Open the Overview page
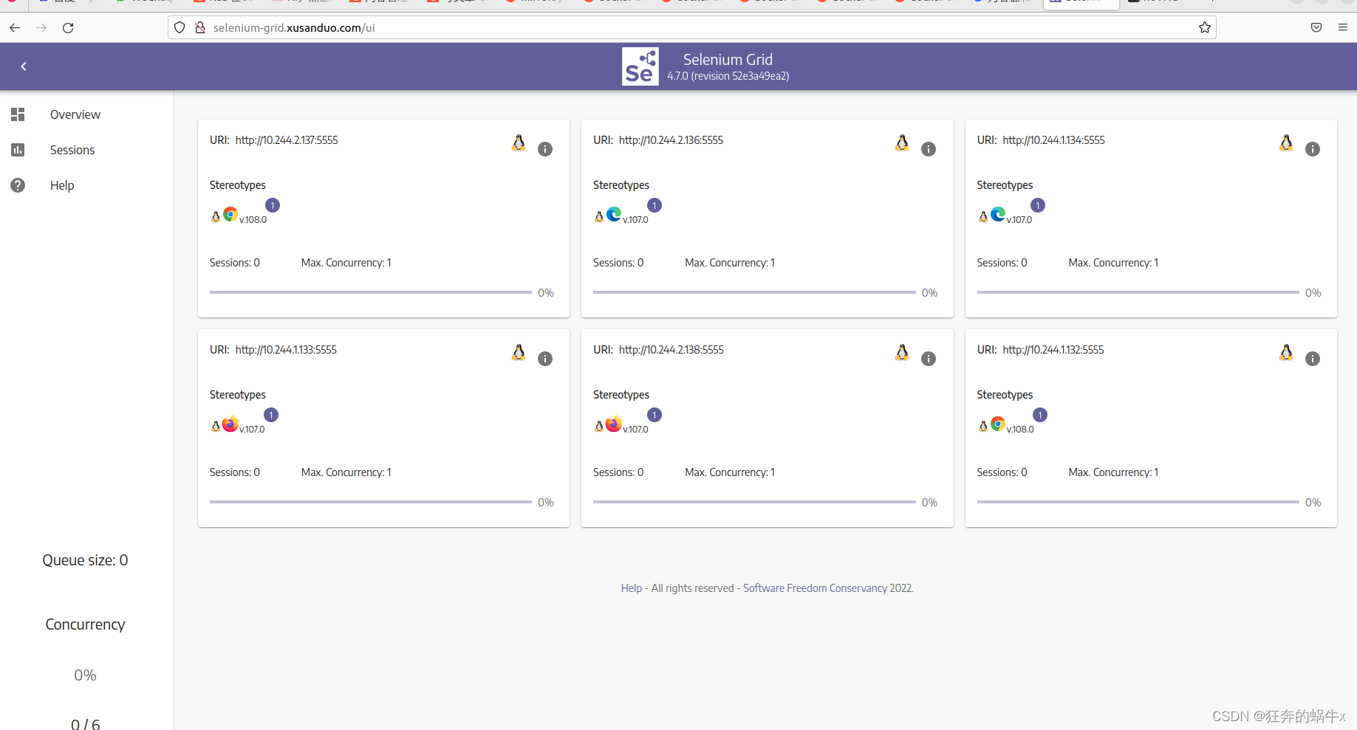Image resolution: width=1357 pixels, height=730 pixels. pyautogui.click(x=75, y=114)
